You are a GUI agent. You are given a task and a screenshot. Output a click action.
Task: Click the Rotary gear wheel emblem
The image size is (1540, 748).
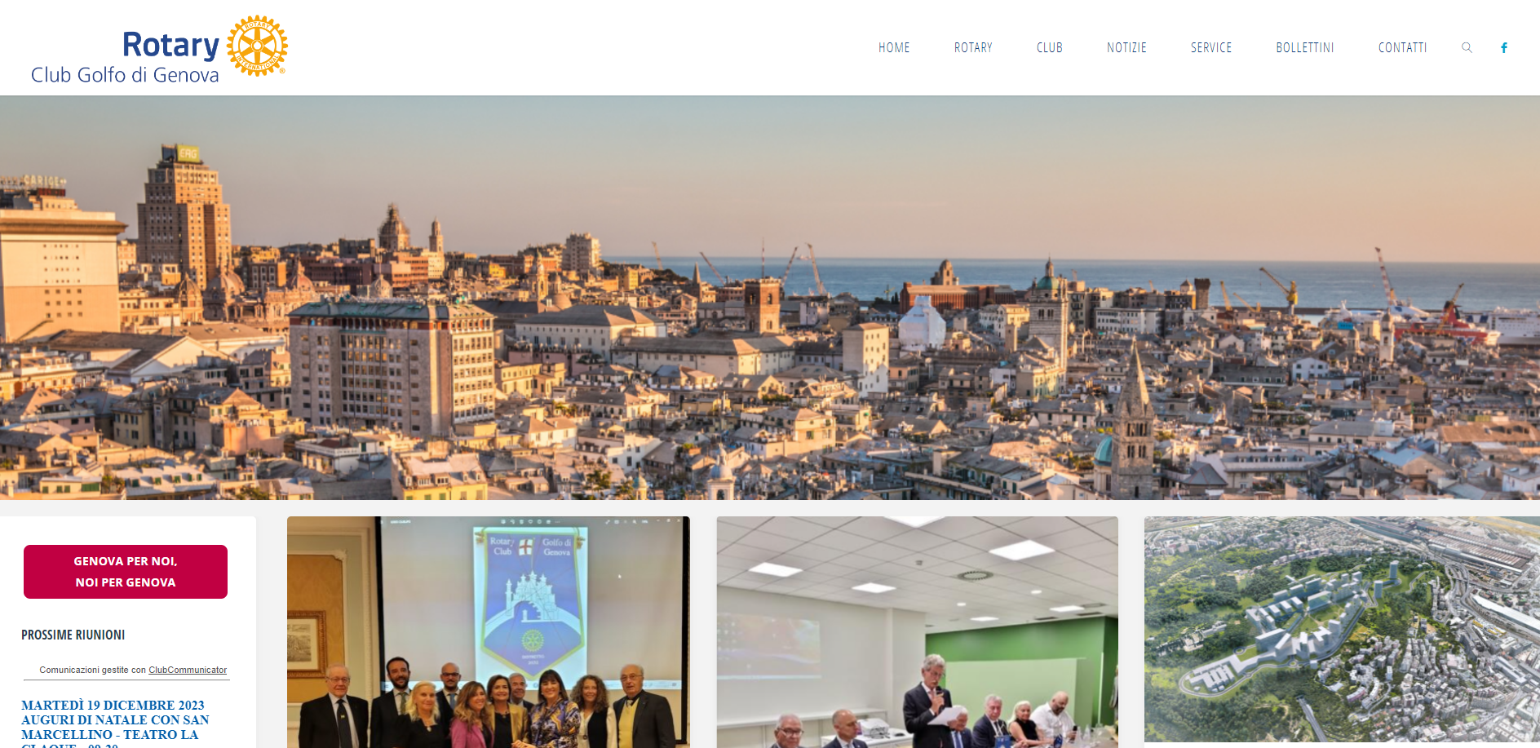click(x=257, y=46)
